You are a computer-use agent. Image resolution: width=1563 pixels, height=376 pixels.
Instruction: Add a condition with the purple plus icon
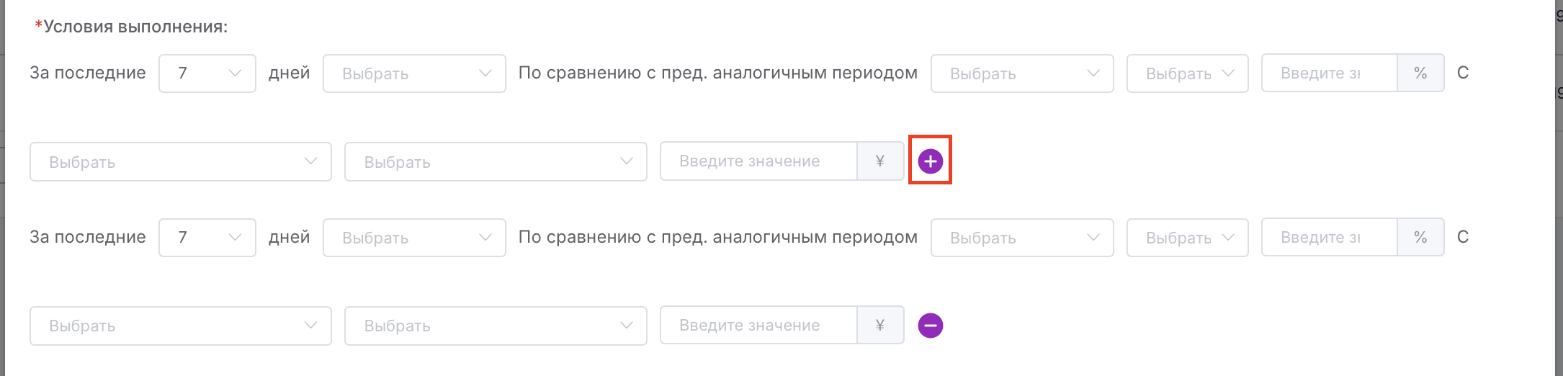[930, 161]
